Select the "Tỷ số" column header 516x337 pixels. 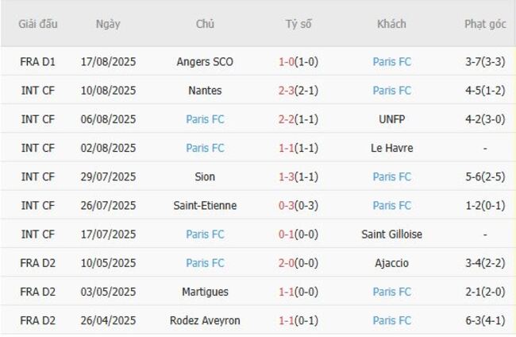tap(298, 24)
